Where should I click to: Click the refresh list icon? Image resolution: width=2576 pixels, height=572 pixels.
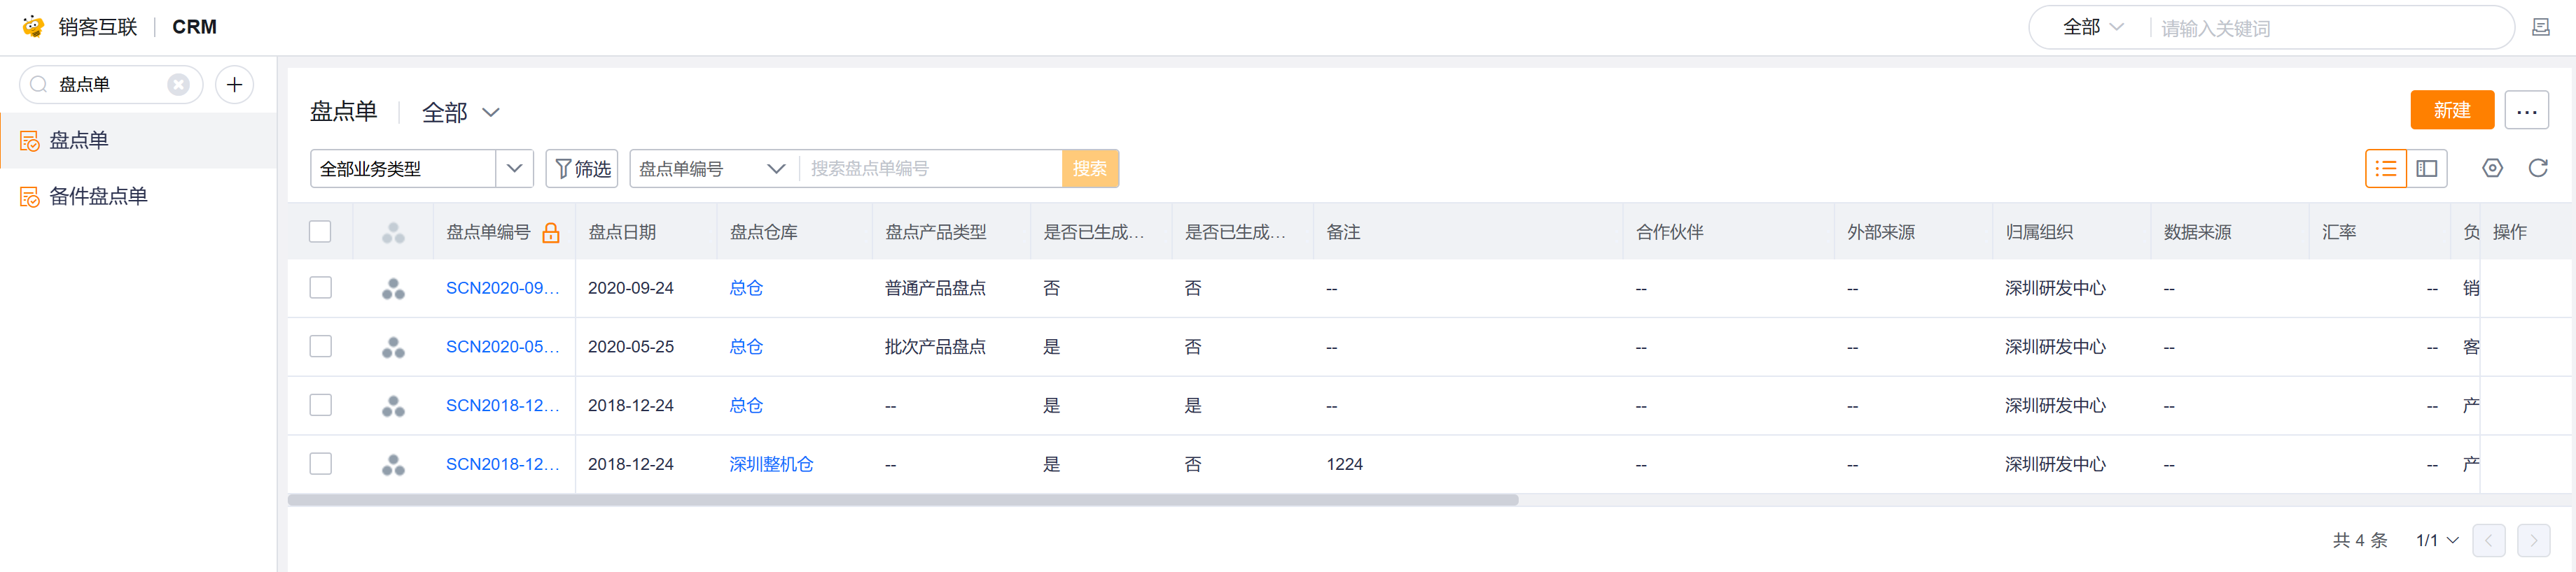pos(2537,168)
